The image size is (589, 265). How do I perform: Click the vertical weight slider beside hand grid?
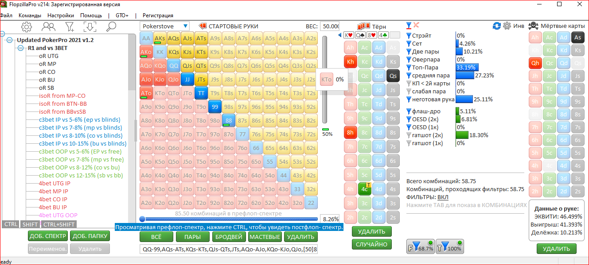(325, 80)
